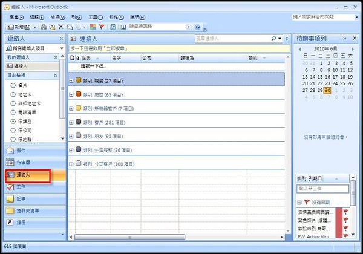Minimize navigation pane with « chevron
This screenshot has width=363, height=254.
pyautogui.click(x=61, y=38)
